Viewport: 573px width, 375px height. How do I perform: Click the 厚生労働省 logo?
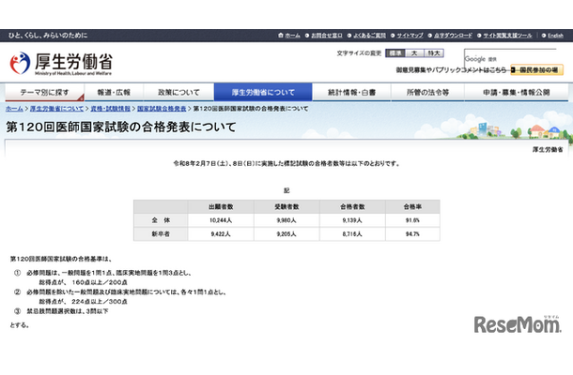click(x=61, y=64)
